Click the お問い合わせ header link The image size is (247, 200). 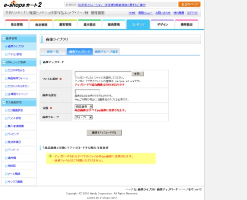[163, 13]
